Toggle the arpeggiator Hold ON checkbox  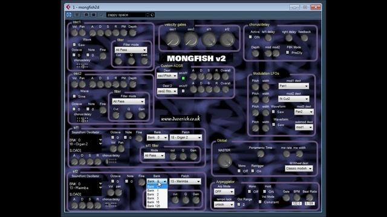click(x=264, y=192)
